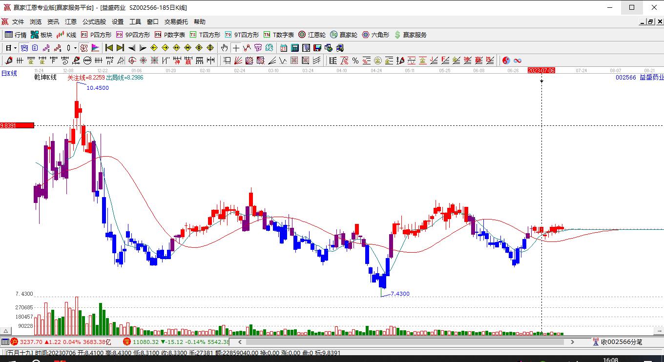Image resolution: width=664 pixels, height=362 pixels.
Task: Open the 行情 market quotes view
Action: 16,35
